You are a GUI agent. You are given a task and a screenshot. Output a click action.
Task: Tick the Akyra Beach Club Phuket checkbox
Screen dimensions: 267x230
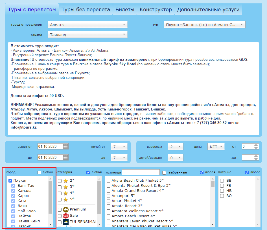tap(108, 181)
